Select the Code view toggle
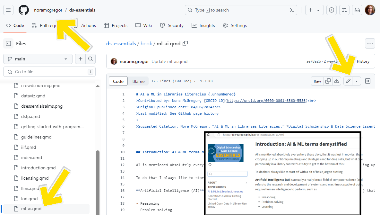Screen dimensions: 380x215 click(118, 81)
